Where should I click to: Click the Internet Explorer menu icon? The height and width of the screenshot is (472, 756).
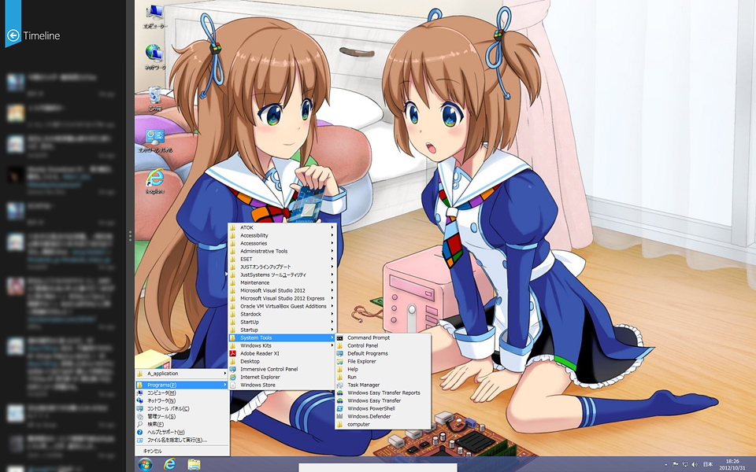(x=233, y=377)
